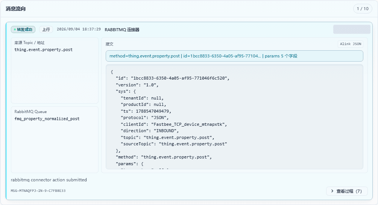Select message ID MSG-MTNAQFPJ-IN-9-C7FB8E33
Viewport: 378px width, 205px height.
(x=38, y=191)
